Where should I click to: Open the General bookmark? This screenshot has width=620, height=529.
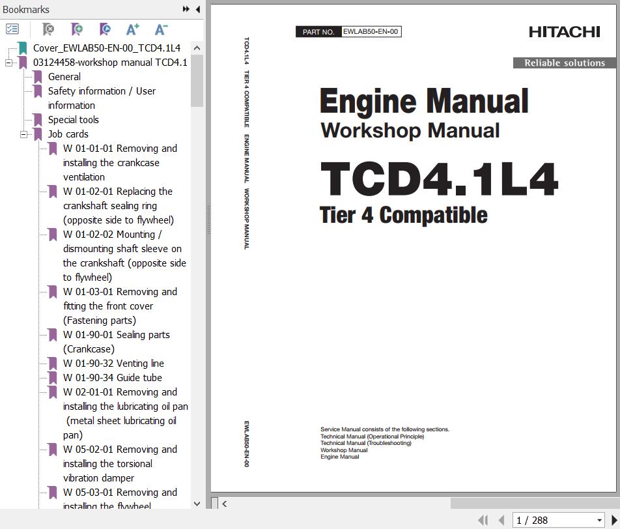tap(64, 76)
